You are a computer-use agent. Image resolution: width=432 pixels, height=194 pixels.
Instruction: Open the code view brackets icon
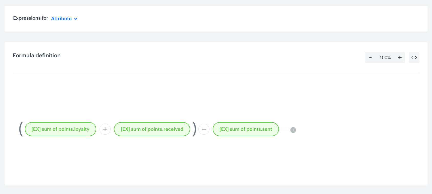click(x=414, y=58)
